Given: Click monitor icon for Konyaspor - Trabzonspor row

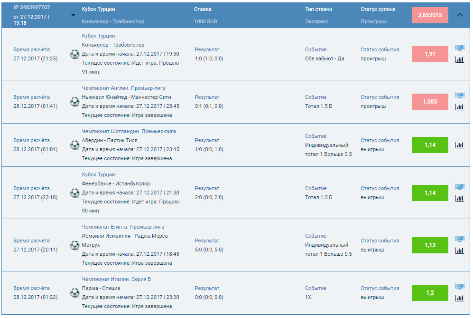Looking at the screenshot, I should (x=459, y=48).
